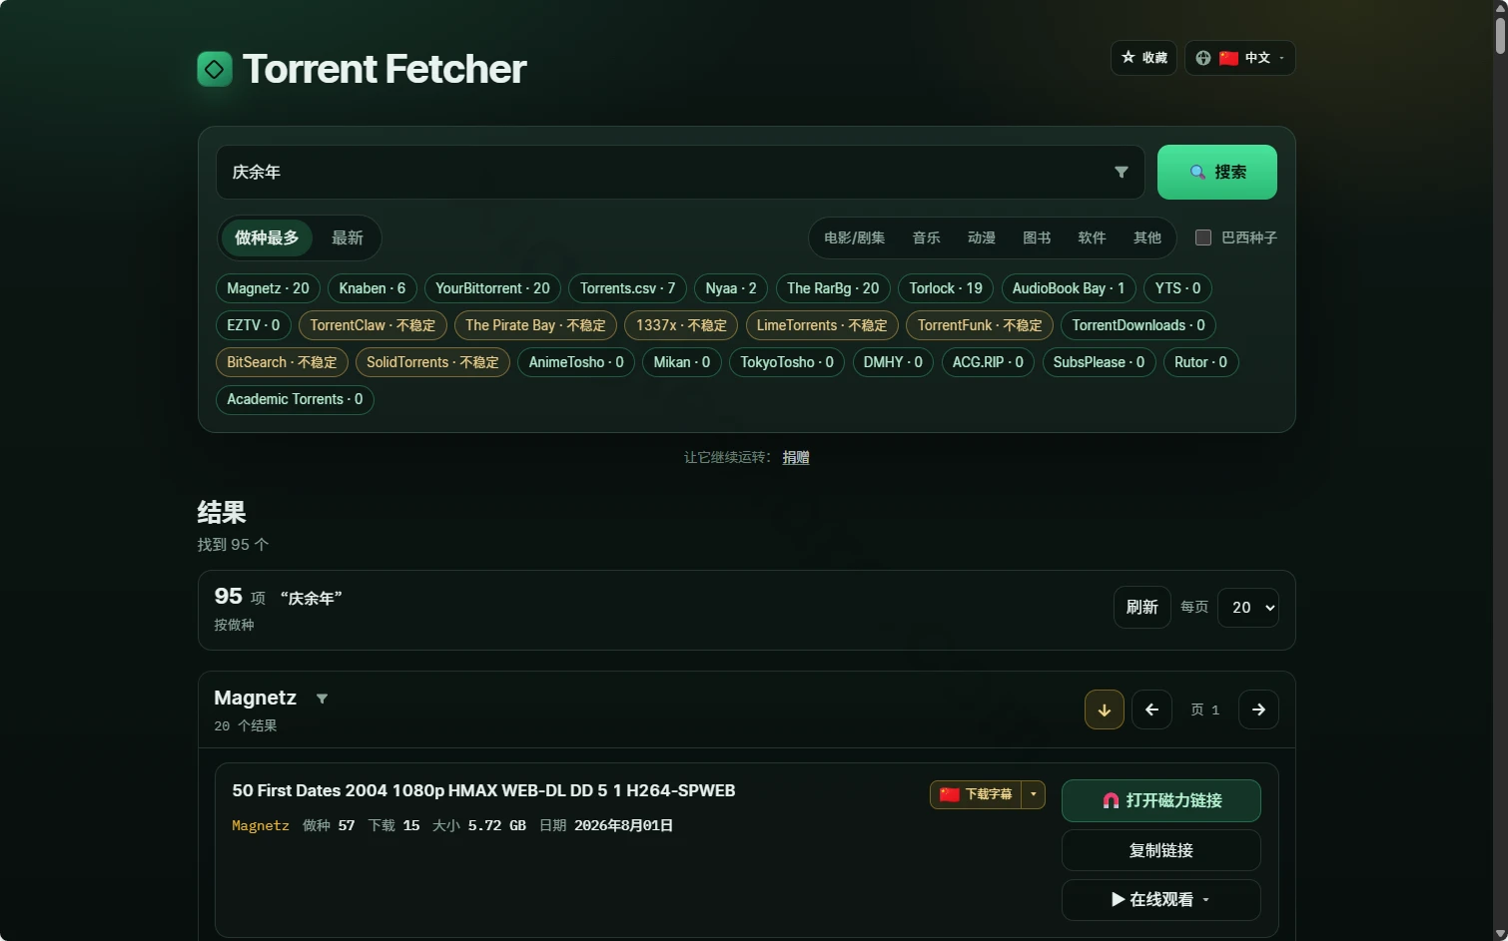Open the 捐赠 donate link
The height and width of the screenshot is (941, 1508).
796,457
